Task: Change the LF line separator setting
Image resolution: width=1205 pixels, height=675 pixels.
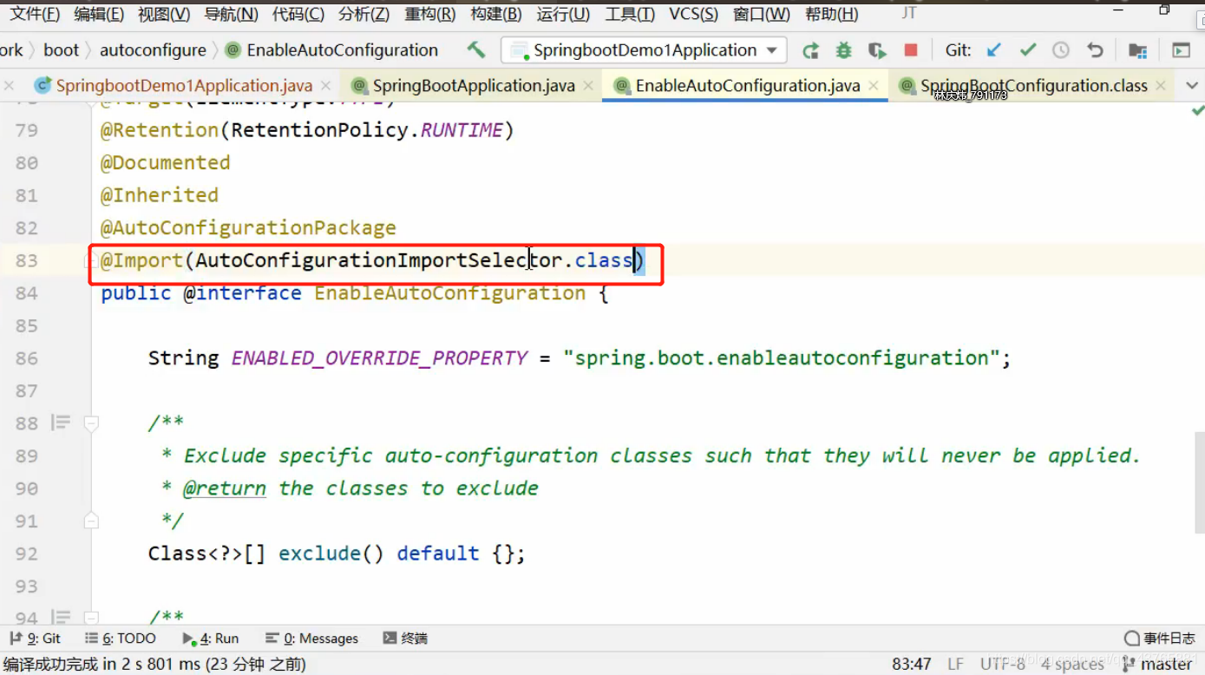Action: point(955,664)
